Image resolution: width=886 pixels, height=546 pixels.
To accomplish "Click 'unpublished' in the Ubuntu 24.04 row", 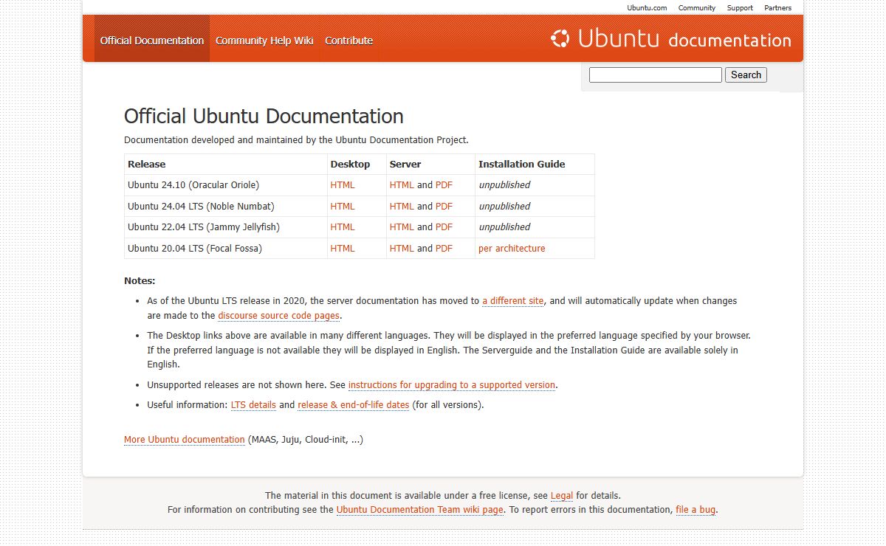I will (x=504, y=207).
